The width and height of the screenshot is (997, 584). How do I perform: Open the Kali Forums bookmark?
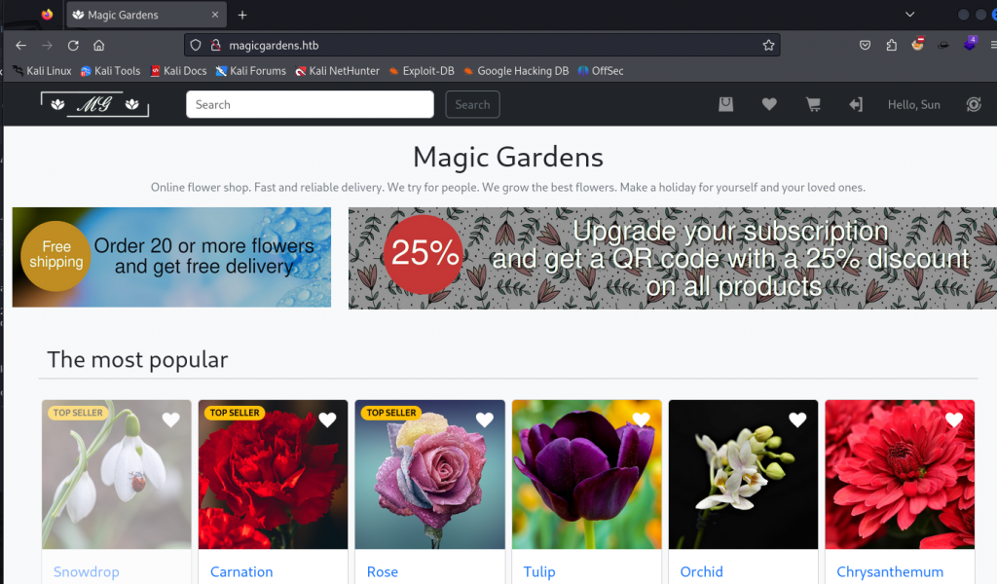pyautogui.click(x=251, y=70)
